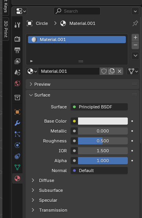Click the IOR socket dot
The image size is (142, 218).
(x=74, y=151)
